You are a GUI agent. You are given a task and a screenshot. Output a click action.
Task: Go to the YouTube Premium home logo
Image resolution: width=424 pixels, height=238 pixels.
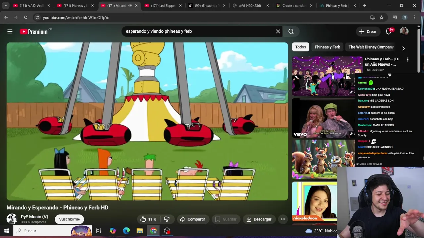[33, 32]
